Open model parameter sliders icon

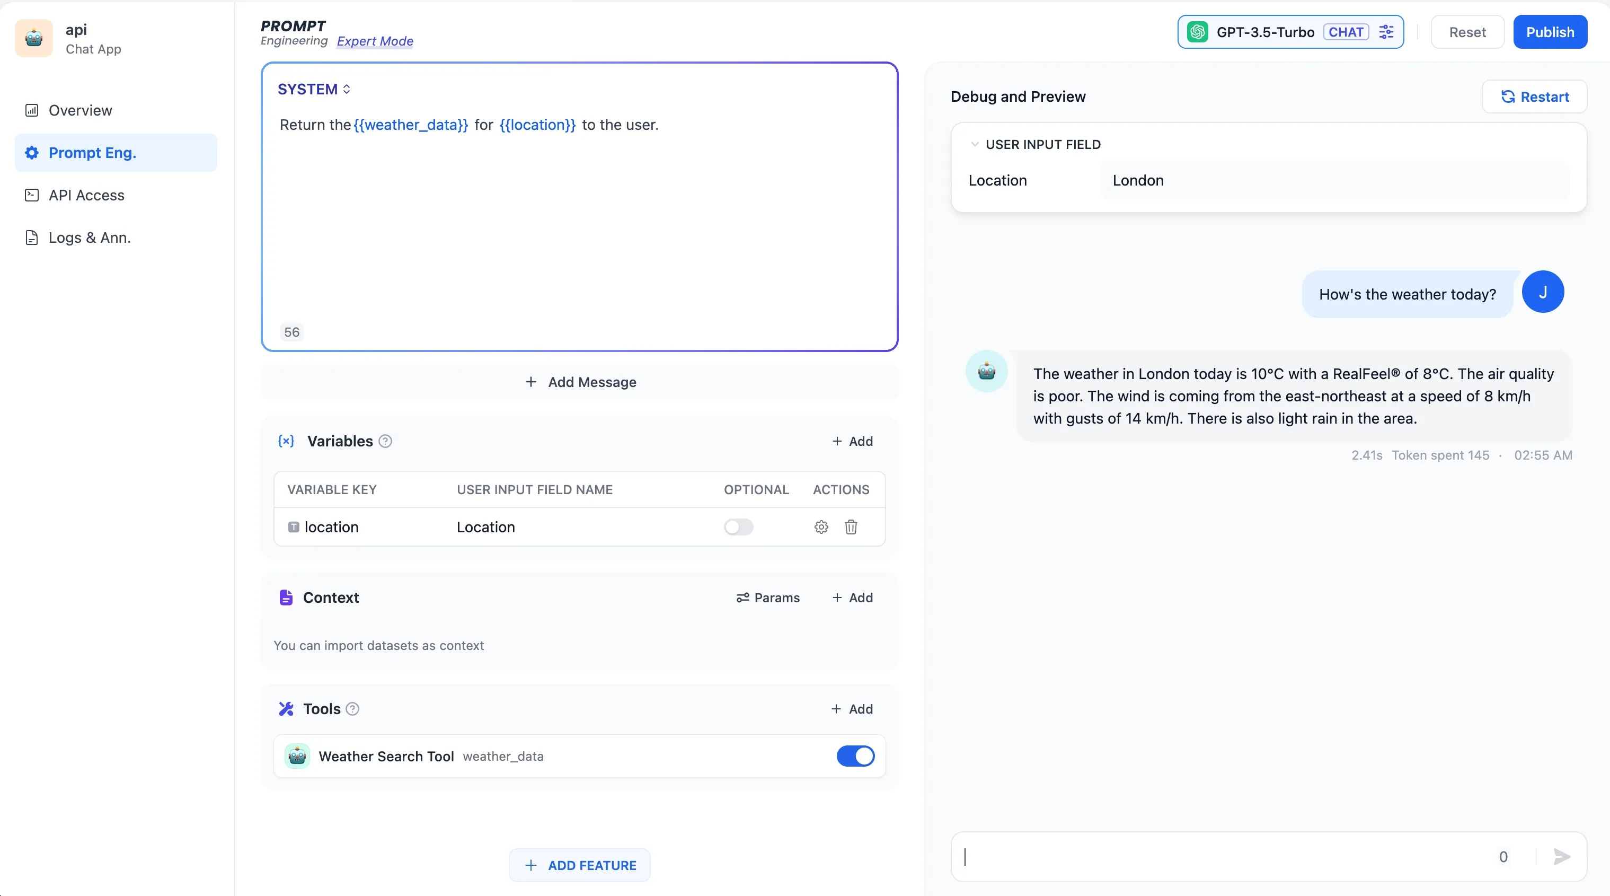click(1386, 32)
